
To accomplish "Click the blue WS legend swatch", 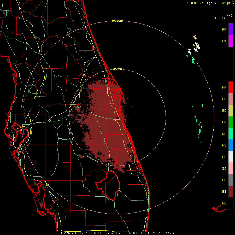I will pyautogui.click(x=231, y=145).
